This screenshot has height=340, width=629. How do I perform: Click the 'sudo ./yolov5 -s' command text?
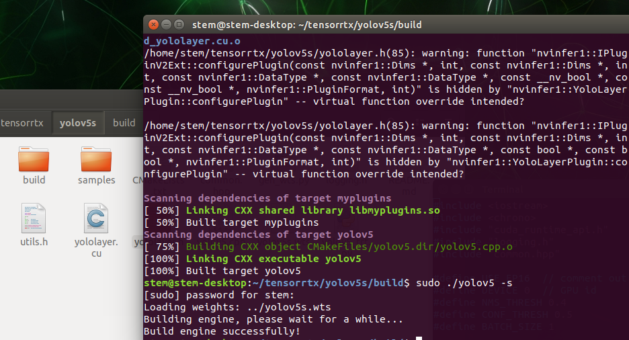click(x=464, y=283)
